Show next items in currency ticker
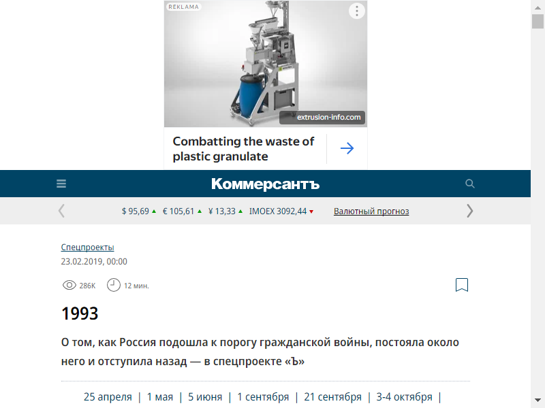 [x=469, y=211]
